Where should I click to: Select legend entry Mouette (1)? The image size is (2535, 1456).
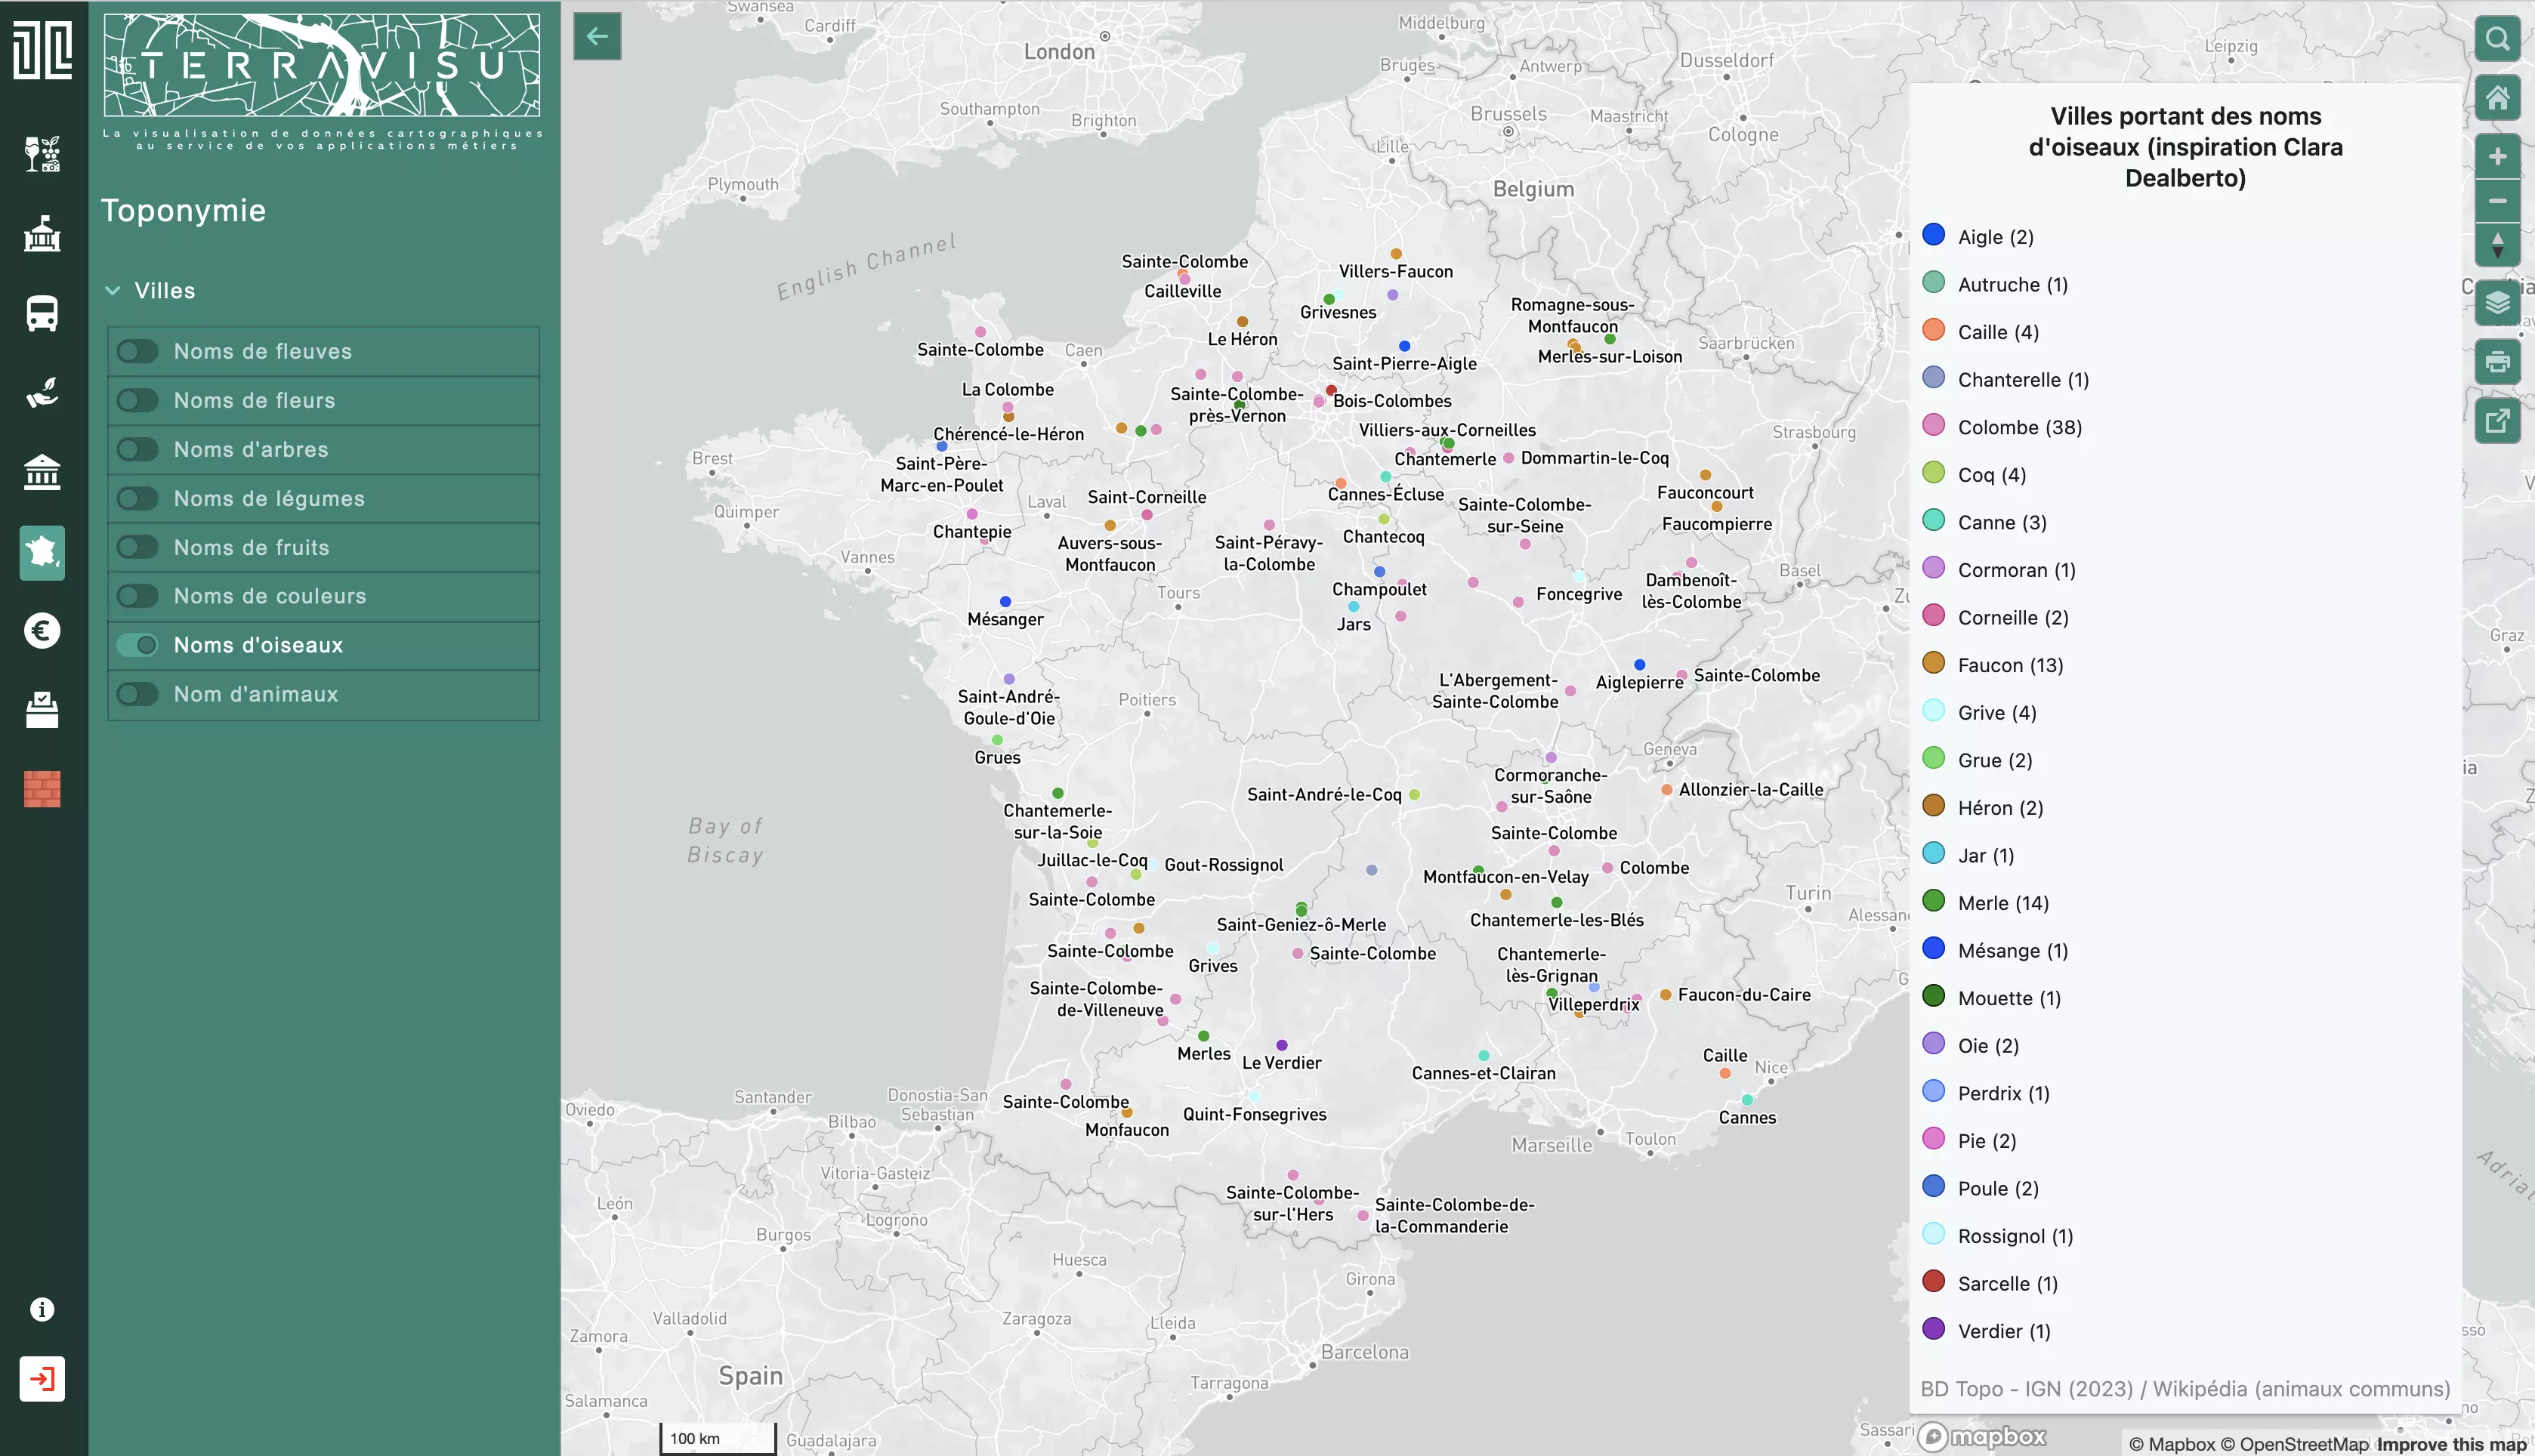(2009, 998)
